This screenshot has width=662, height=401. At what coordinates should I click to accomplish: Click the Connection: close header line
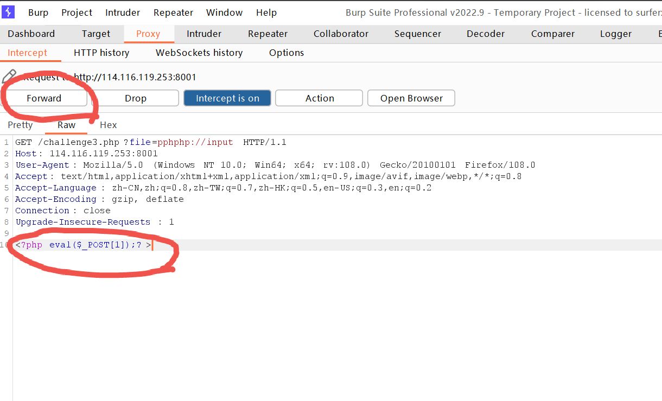(63, 211)
